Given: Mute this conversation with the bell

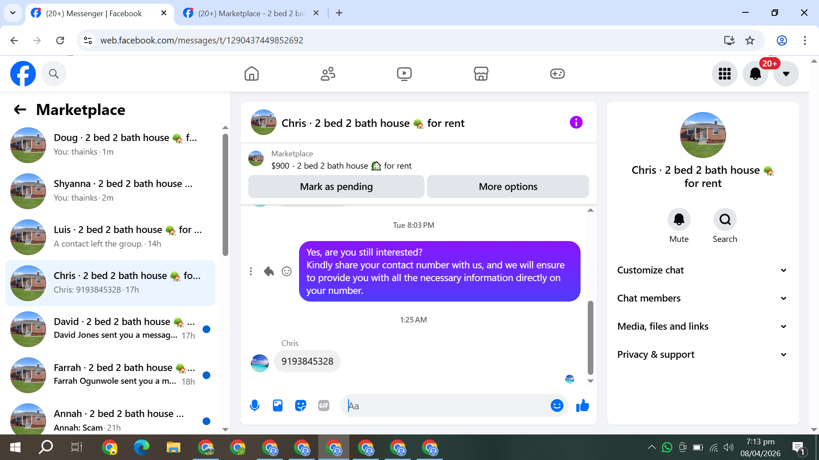Looking at the screenshot, I should tap(679, 219).
